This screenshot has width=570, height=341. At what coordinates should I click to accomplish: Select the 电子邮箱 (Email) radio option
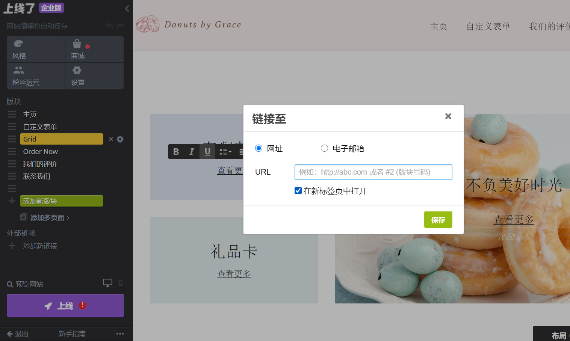(x=324, y=148)
